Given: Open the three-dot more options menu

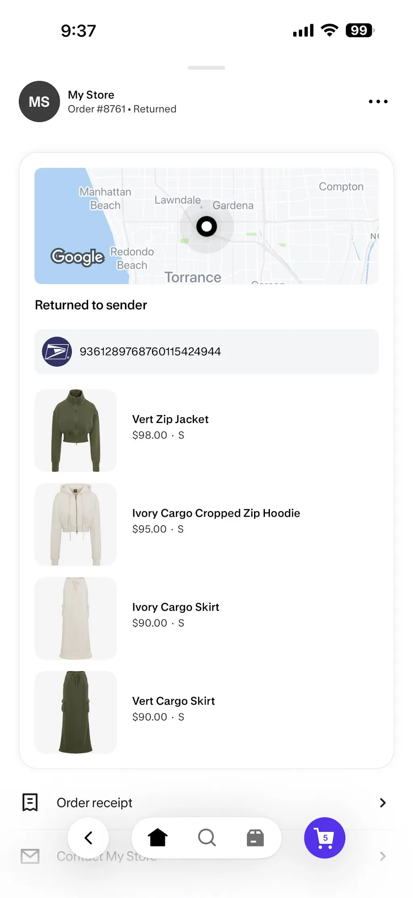Looking at the screenshot, I should 378,102.
